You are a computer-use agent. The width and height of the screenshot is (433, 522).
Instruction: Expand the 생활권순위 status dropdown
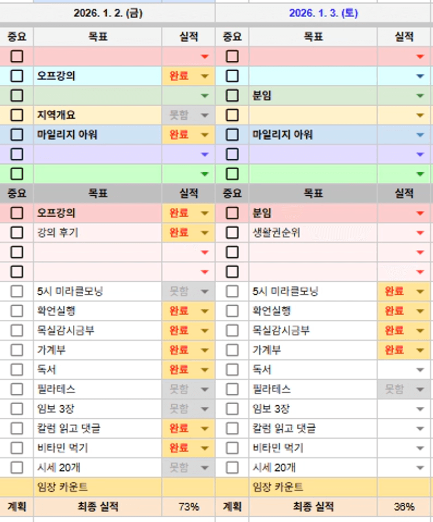point(419,232)
